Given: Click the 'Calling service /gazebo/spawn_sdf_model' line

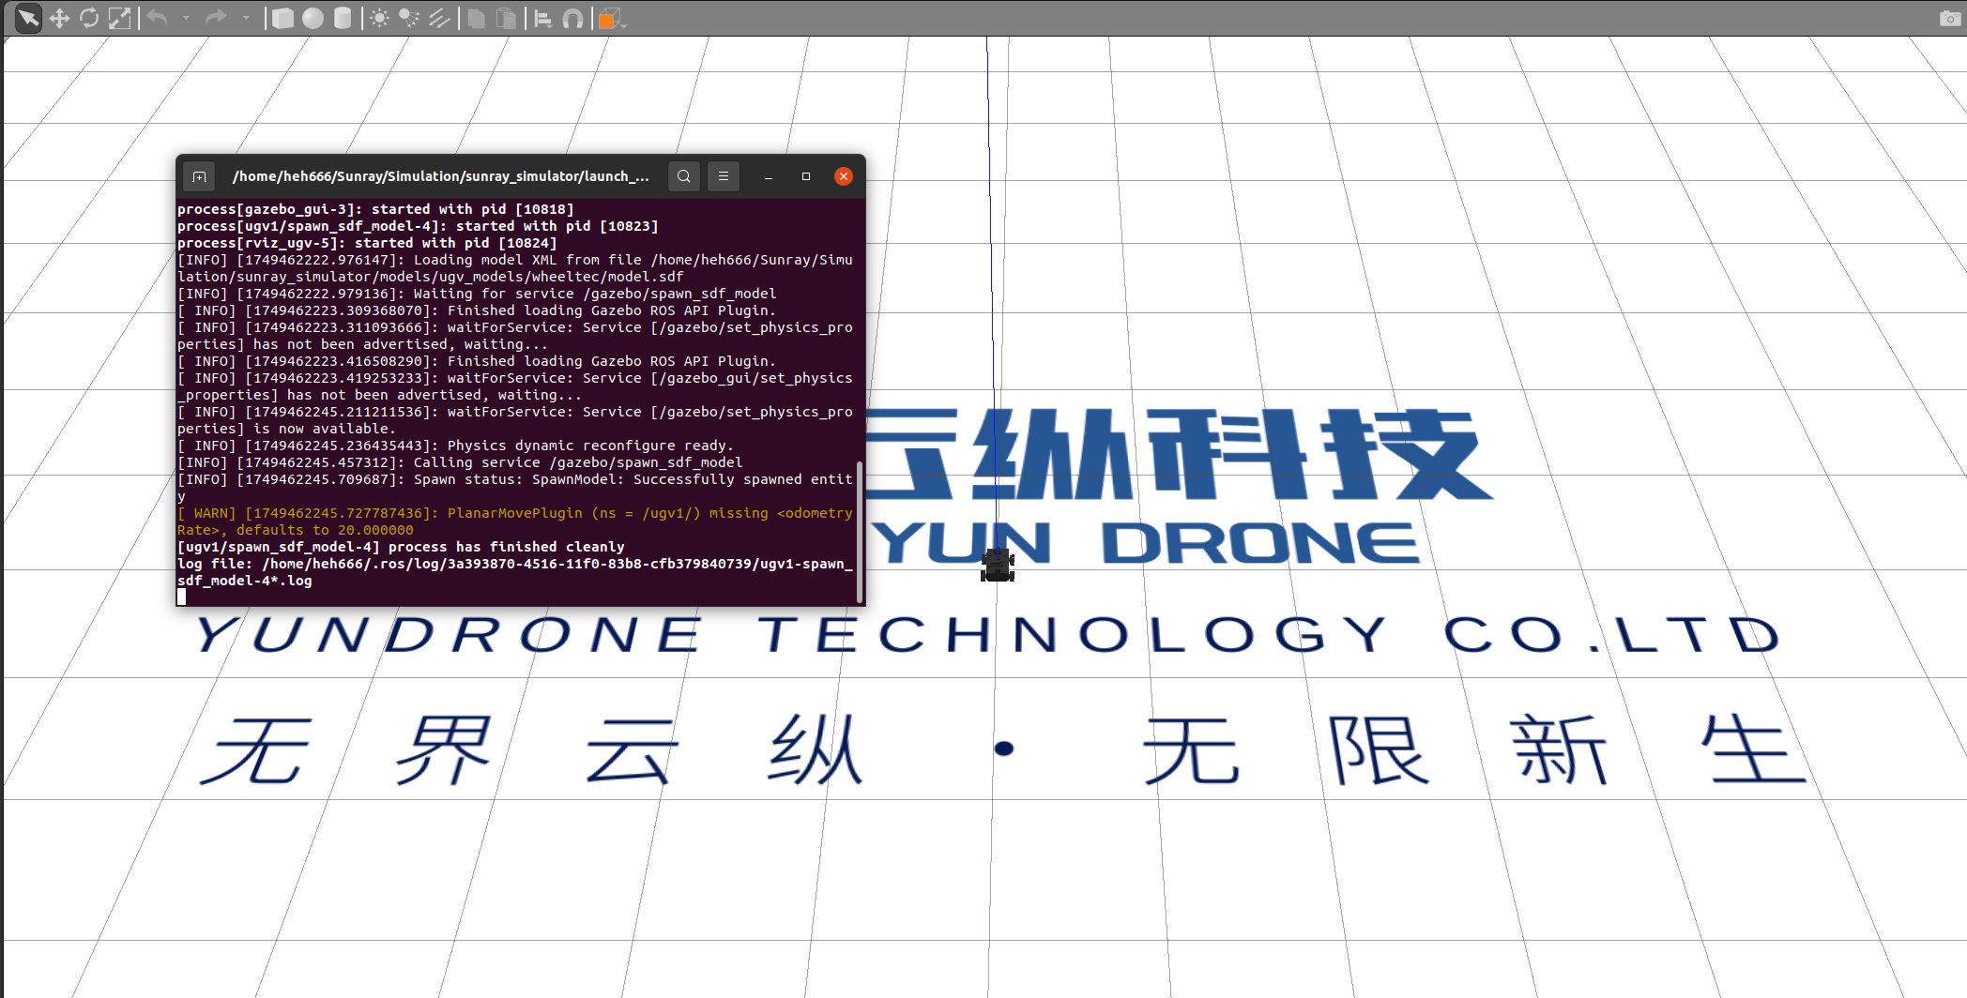Looking at the screenshot, I should coord(460,462).
